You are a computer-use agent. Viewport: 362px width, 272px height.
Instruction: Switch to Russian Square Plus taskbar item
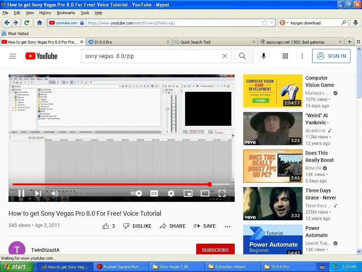(x=121, y=267)
